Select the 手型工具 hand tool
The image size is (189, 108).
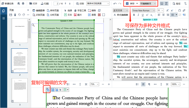pos(80,10)
